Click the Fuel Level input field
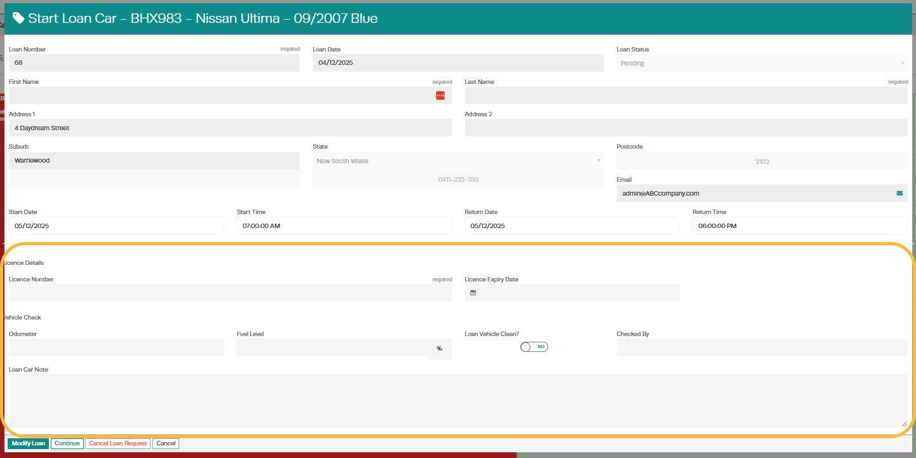Viewport: 916px width, 458px height. [x=332, y=347]
